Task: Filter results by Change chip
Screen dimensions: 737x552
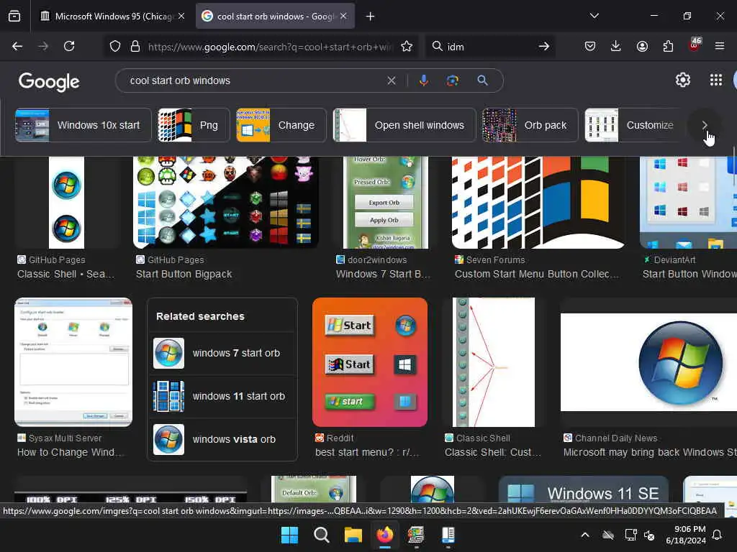Action: 281,125
